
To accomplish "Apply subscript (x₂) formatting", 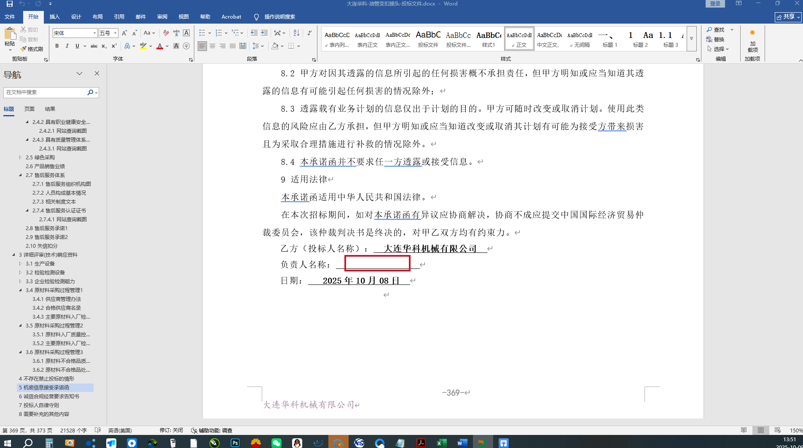I will 104,46.
